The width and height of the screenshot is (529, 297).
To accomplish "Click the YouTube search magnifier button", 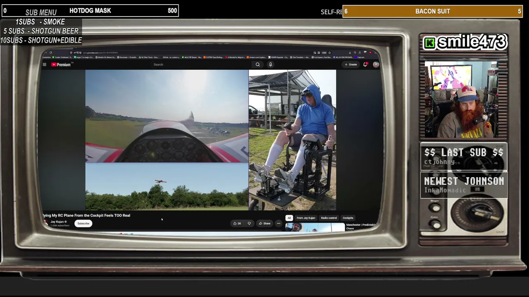I will [257, 64].
